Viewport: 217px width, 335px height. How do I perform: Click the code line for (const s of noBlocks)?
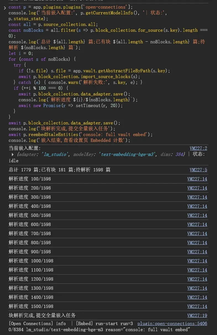42,59
